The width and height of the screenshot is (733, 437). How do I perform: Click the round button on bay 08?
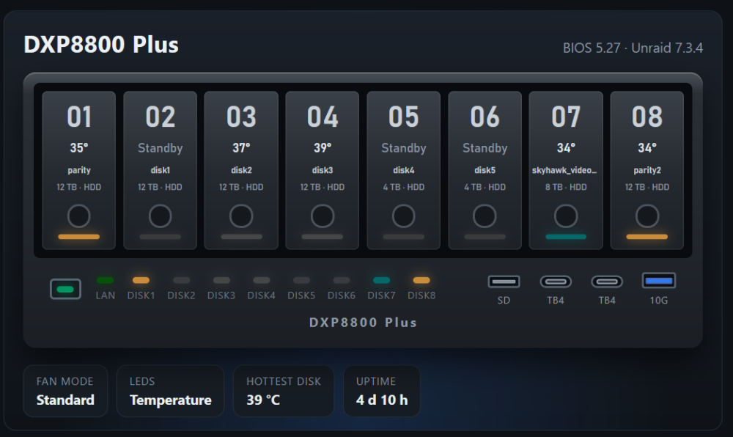pos(647,216)
